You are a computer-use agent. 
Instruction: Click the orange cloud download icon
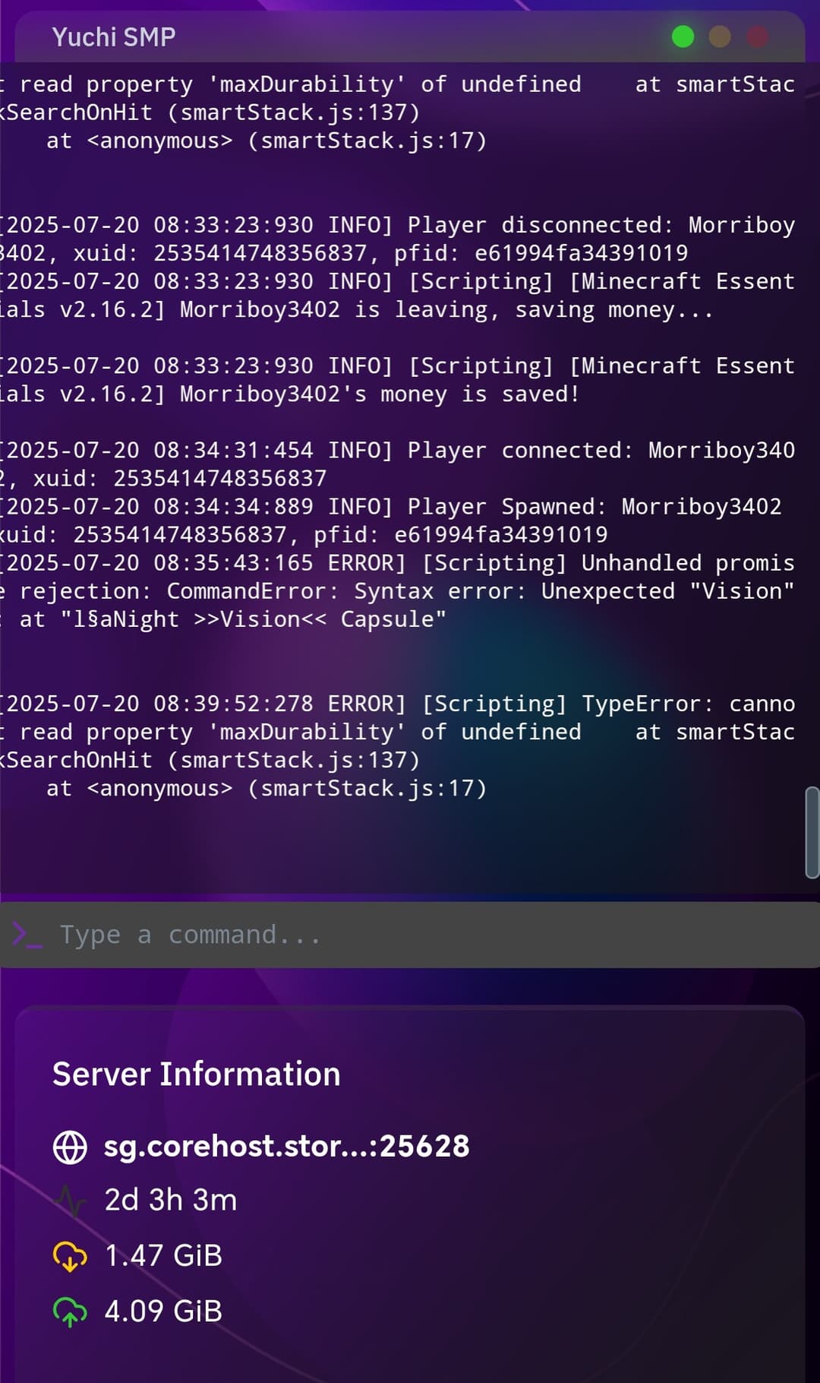[x=70, y=1256]
